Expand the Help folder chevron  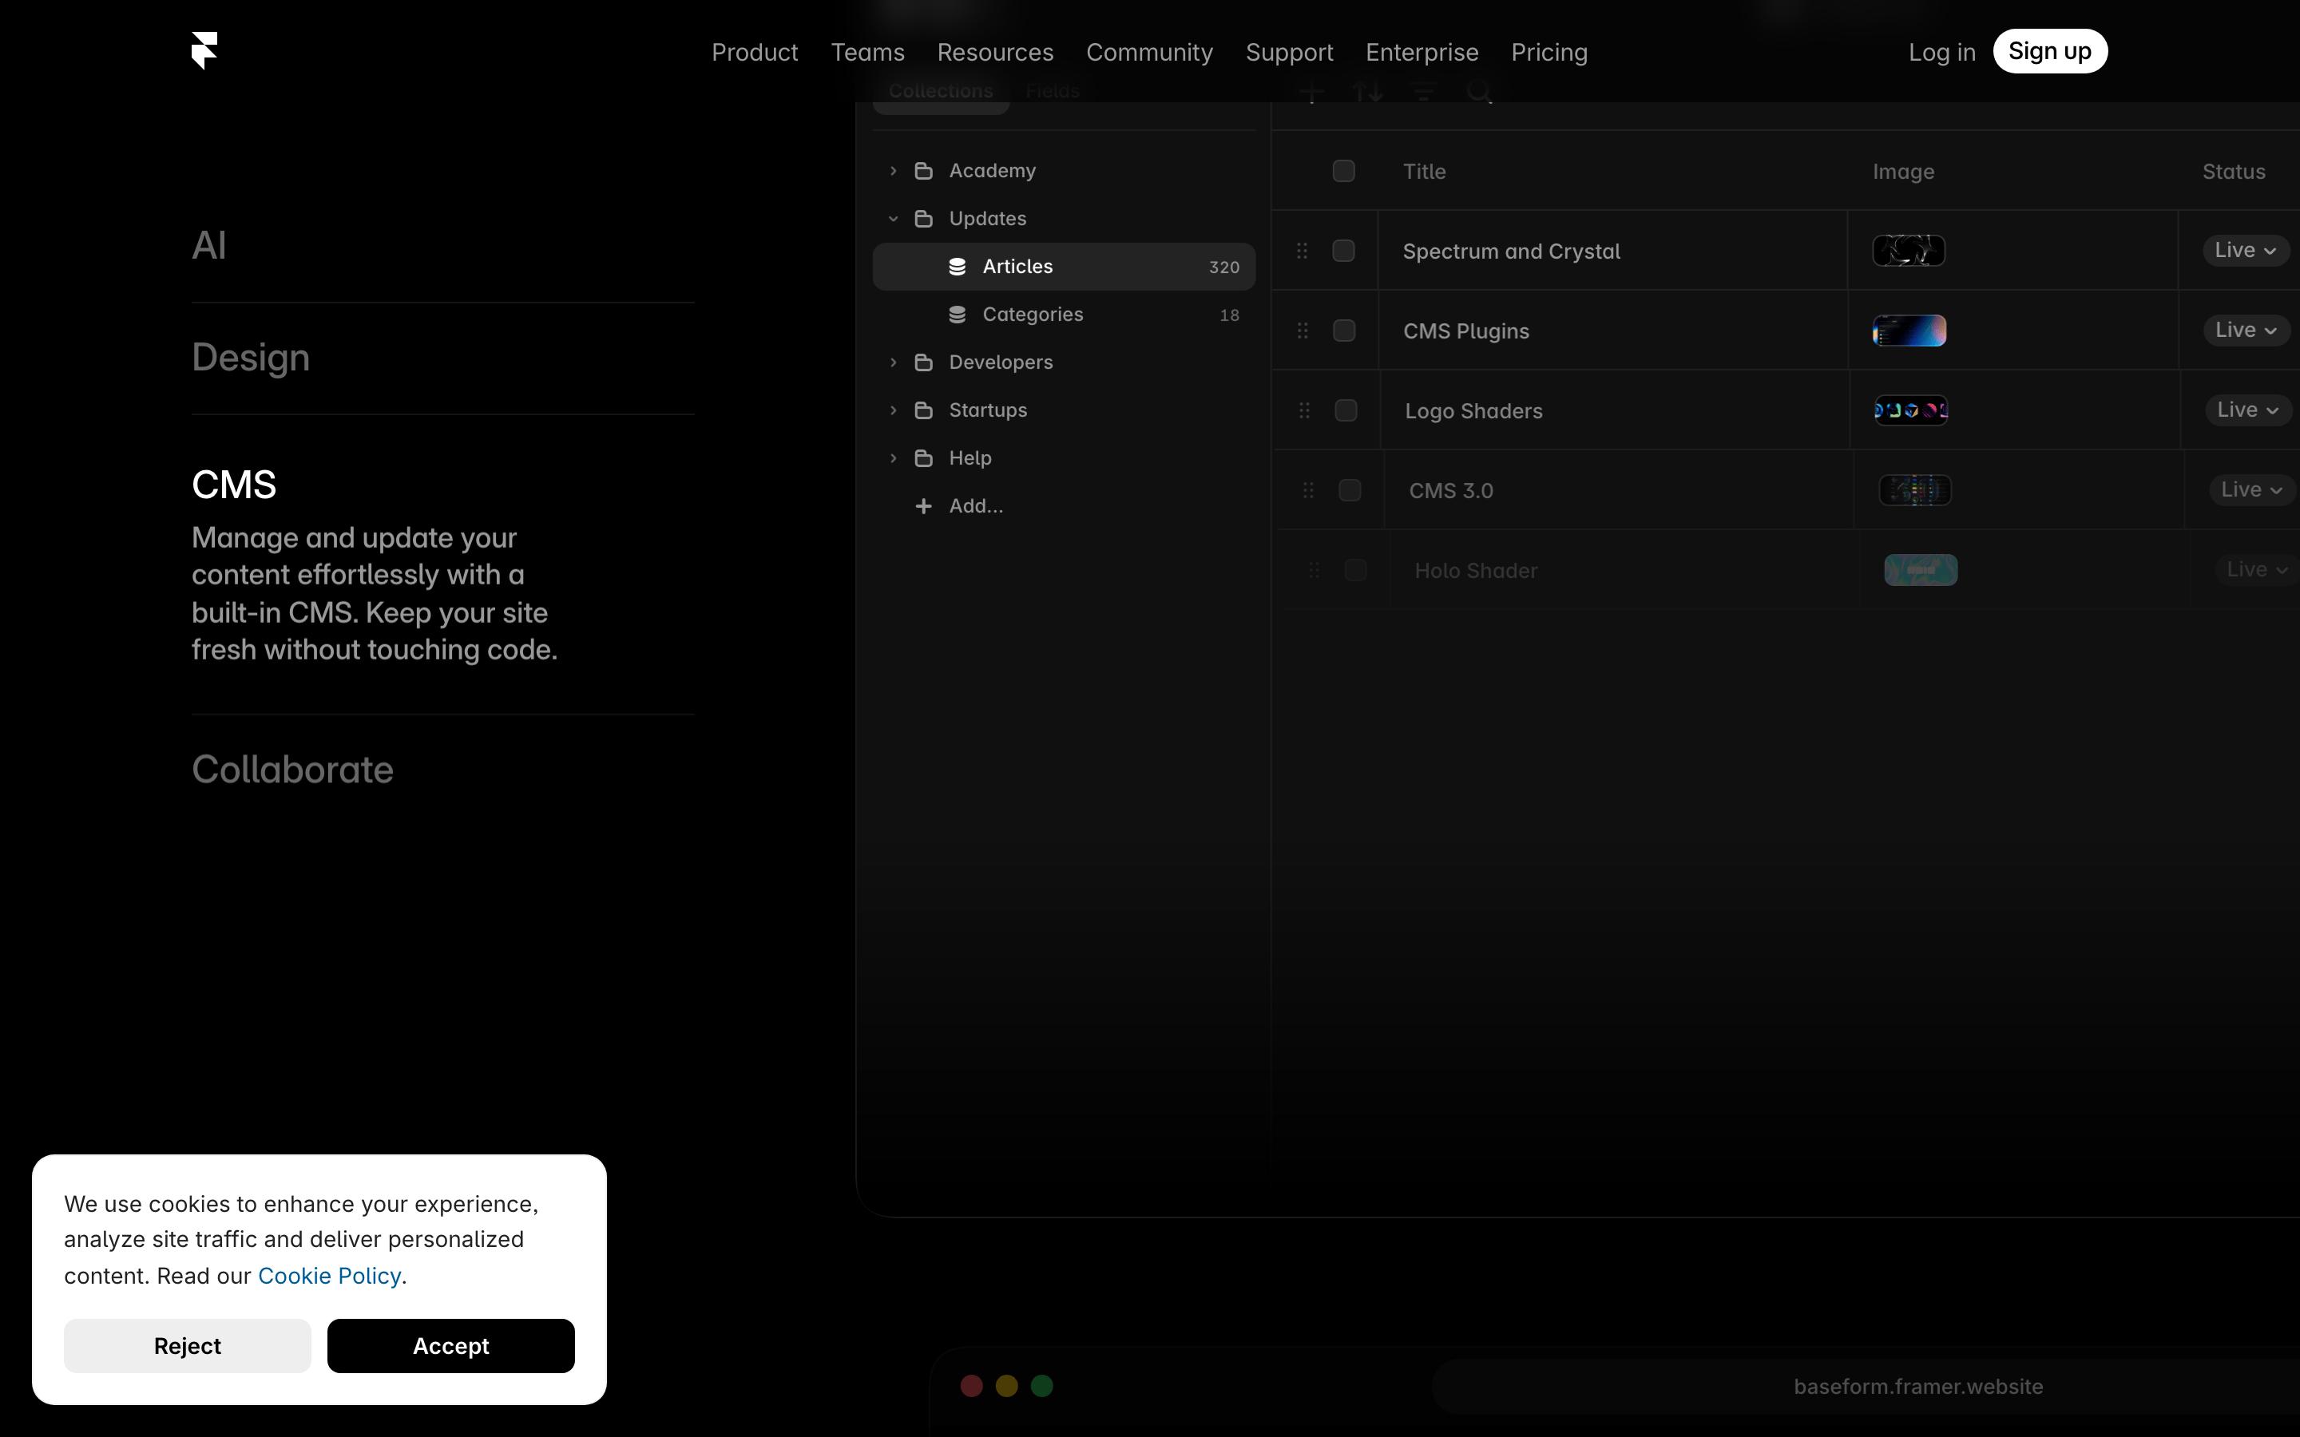[x=894, y=458]
